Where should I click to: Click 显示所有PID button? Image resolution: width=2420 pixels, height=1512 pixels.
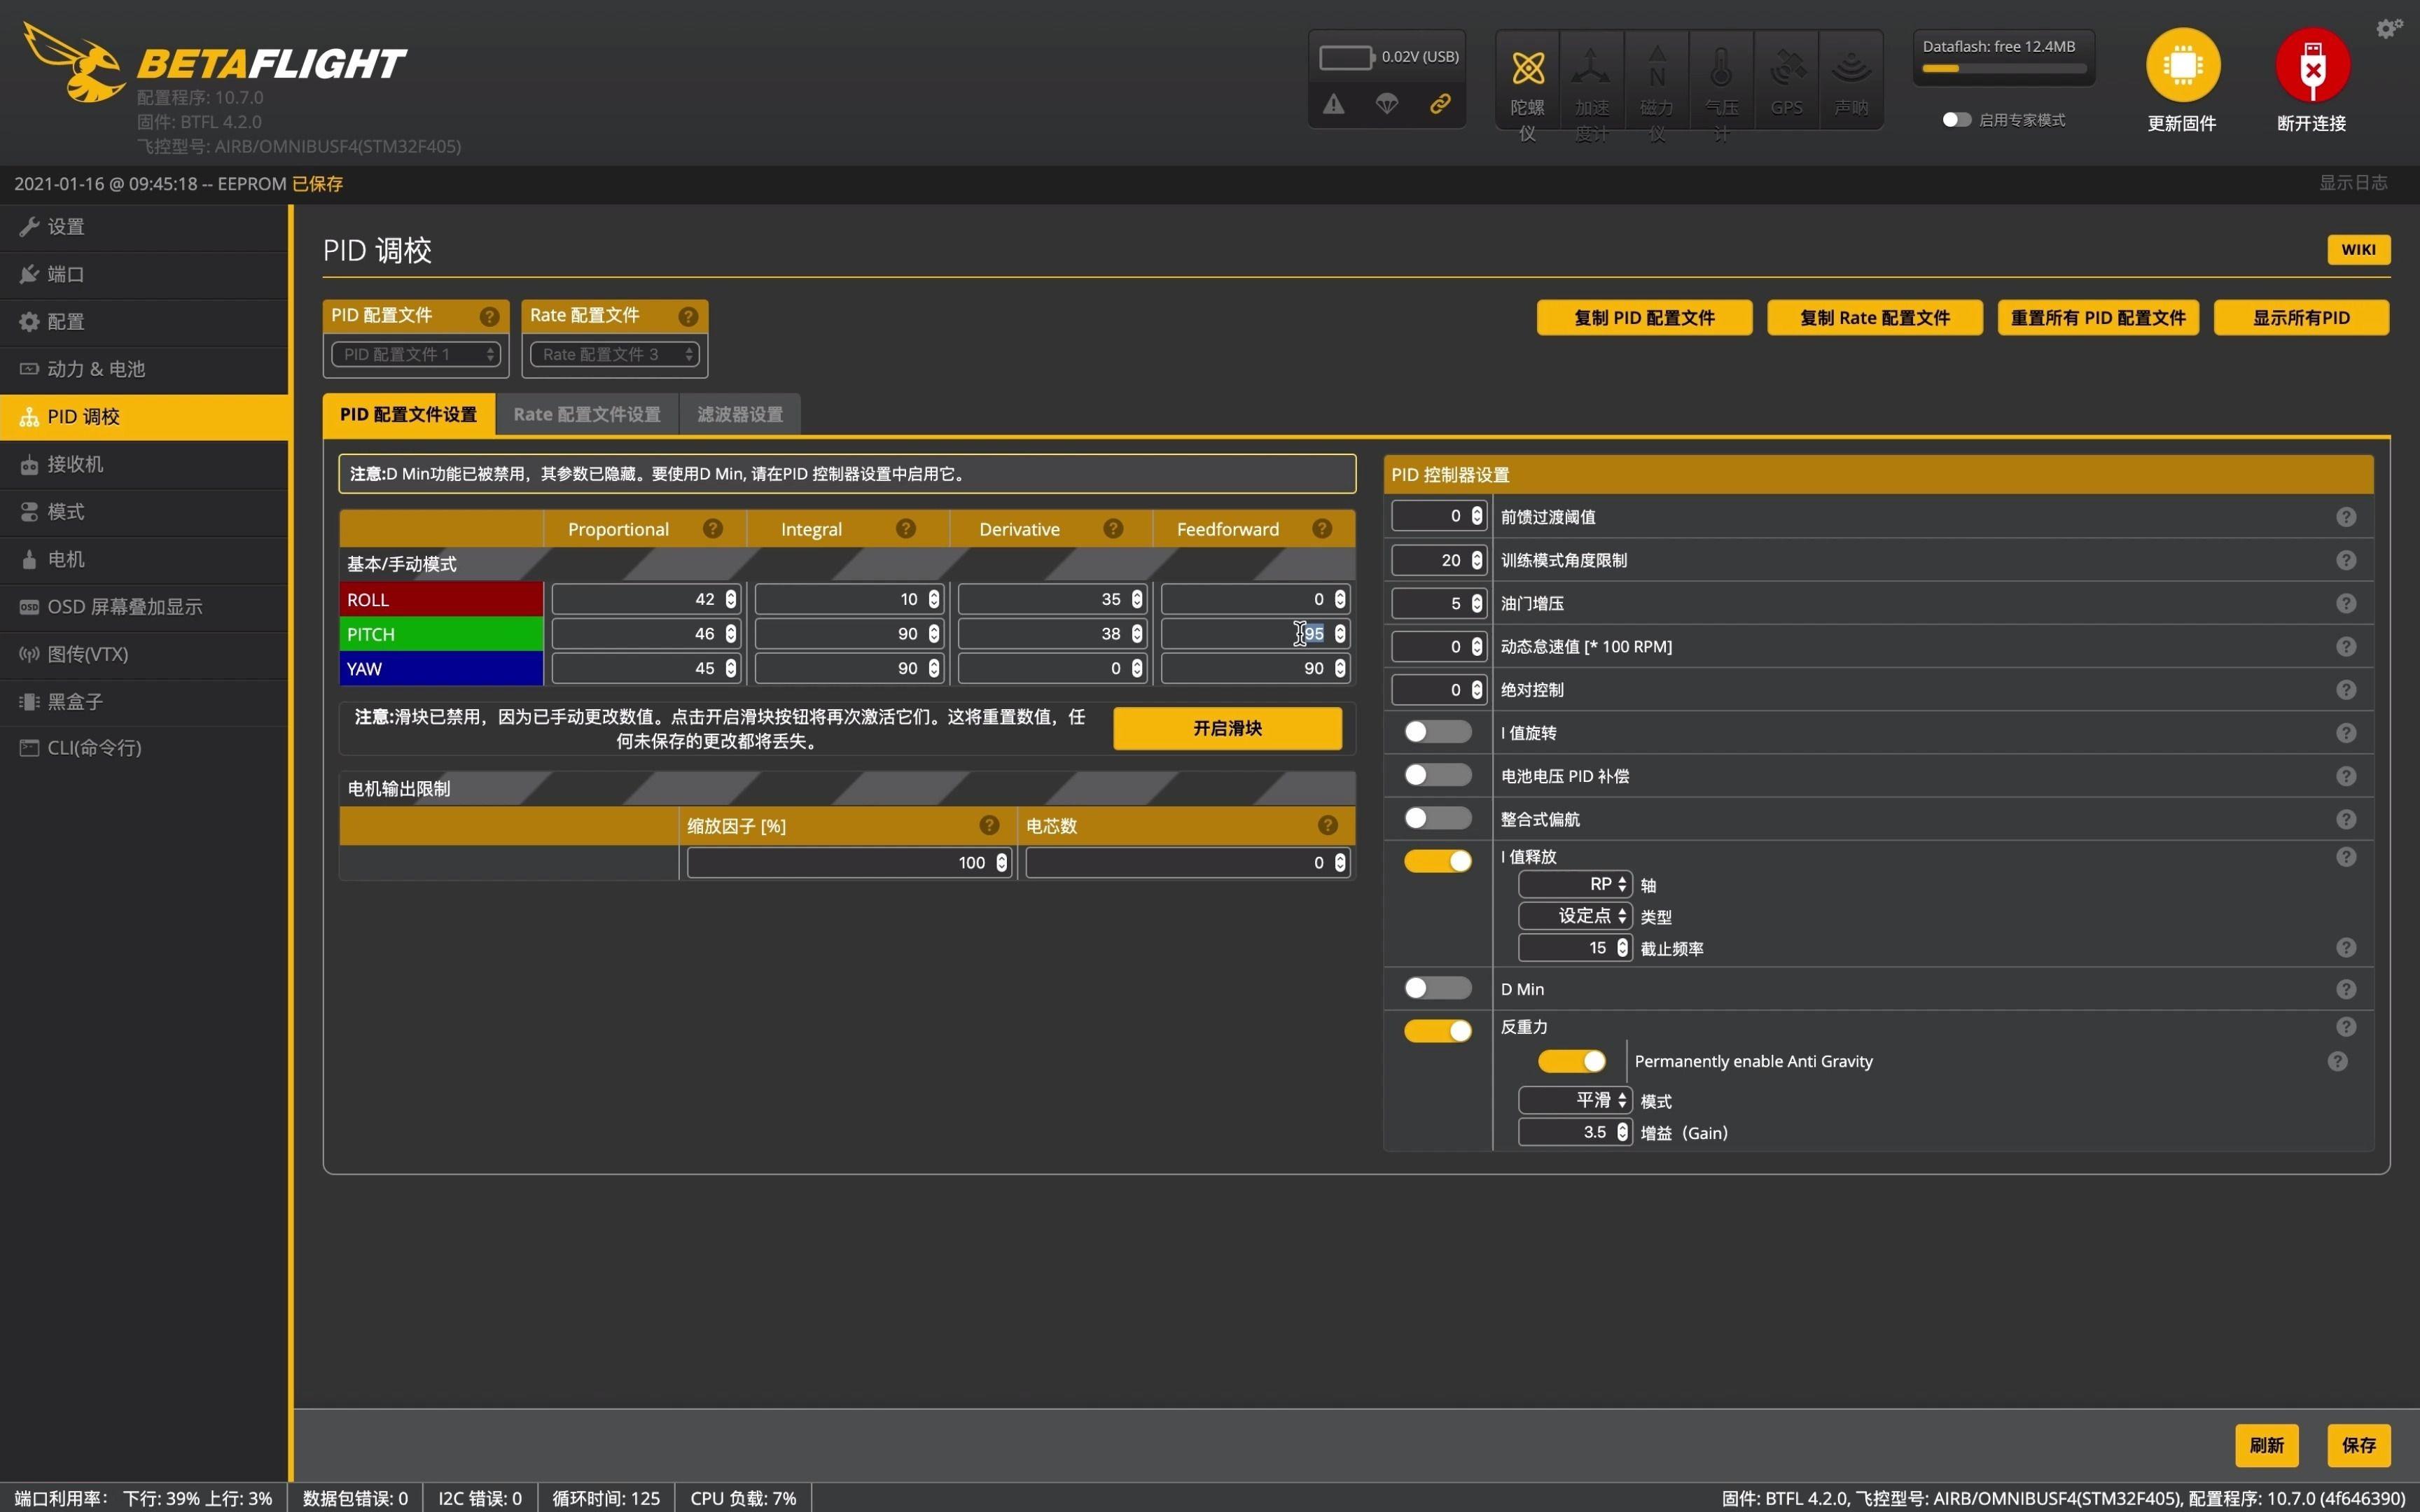[x=2301, y=317]
